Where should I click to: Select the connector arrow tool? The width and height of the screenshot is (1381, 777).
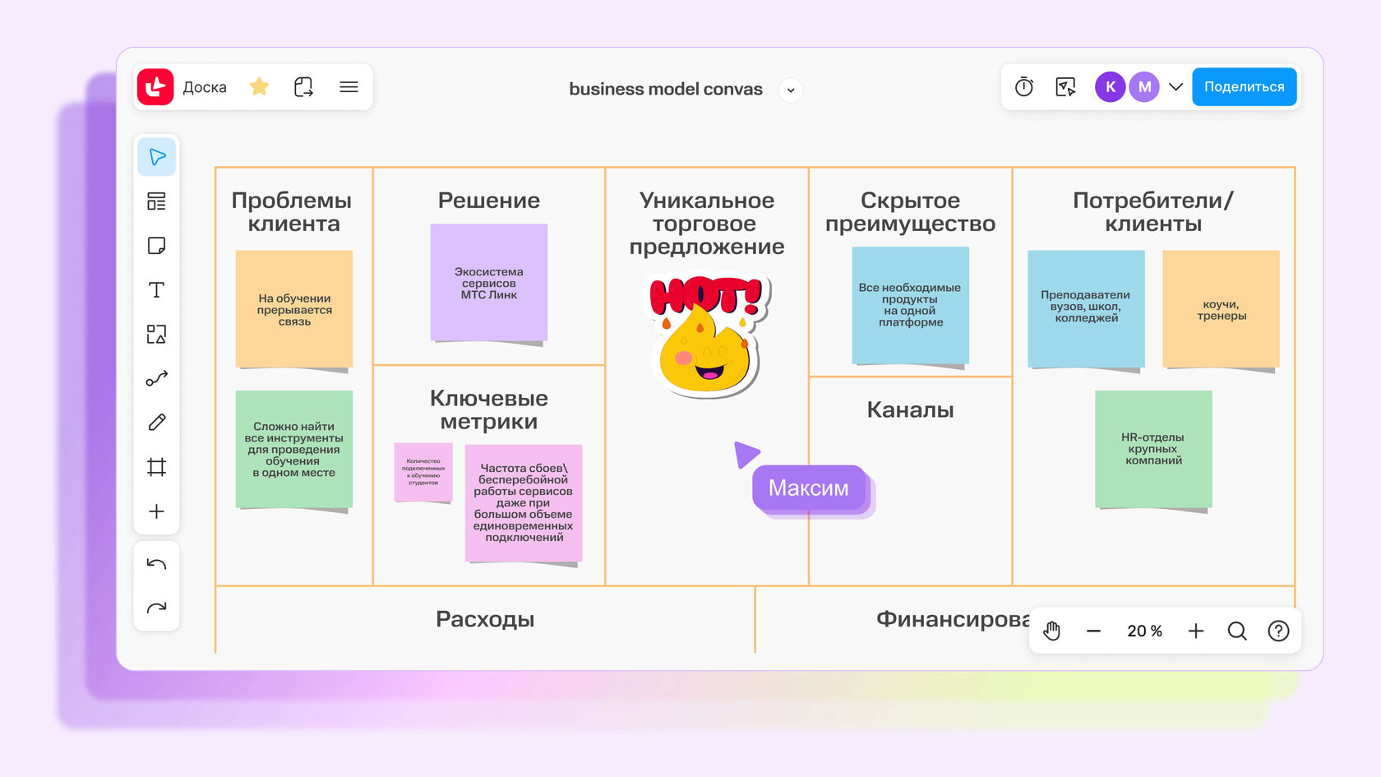tap(156, 377)
